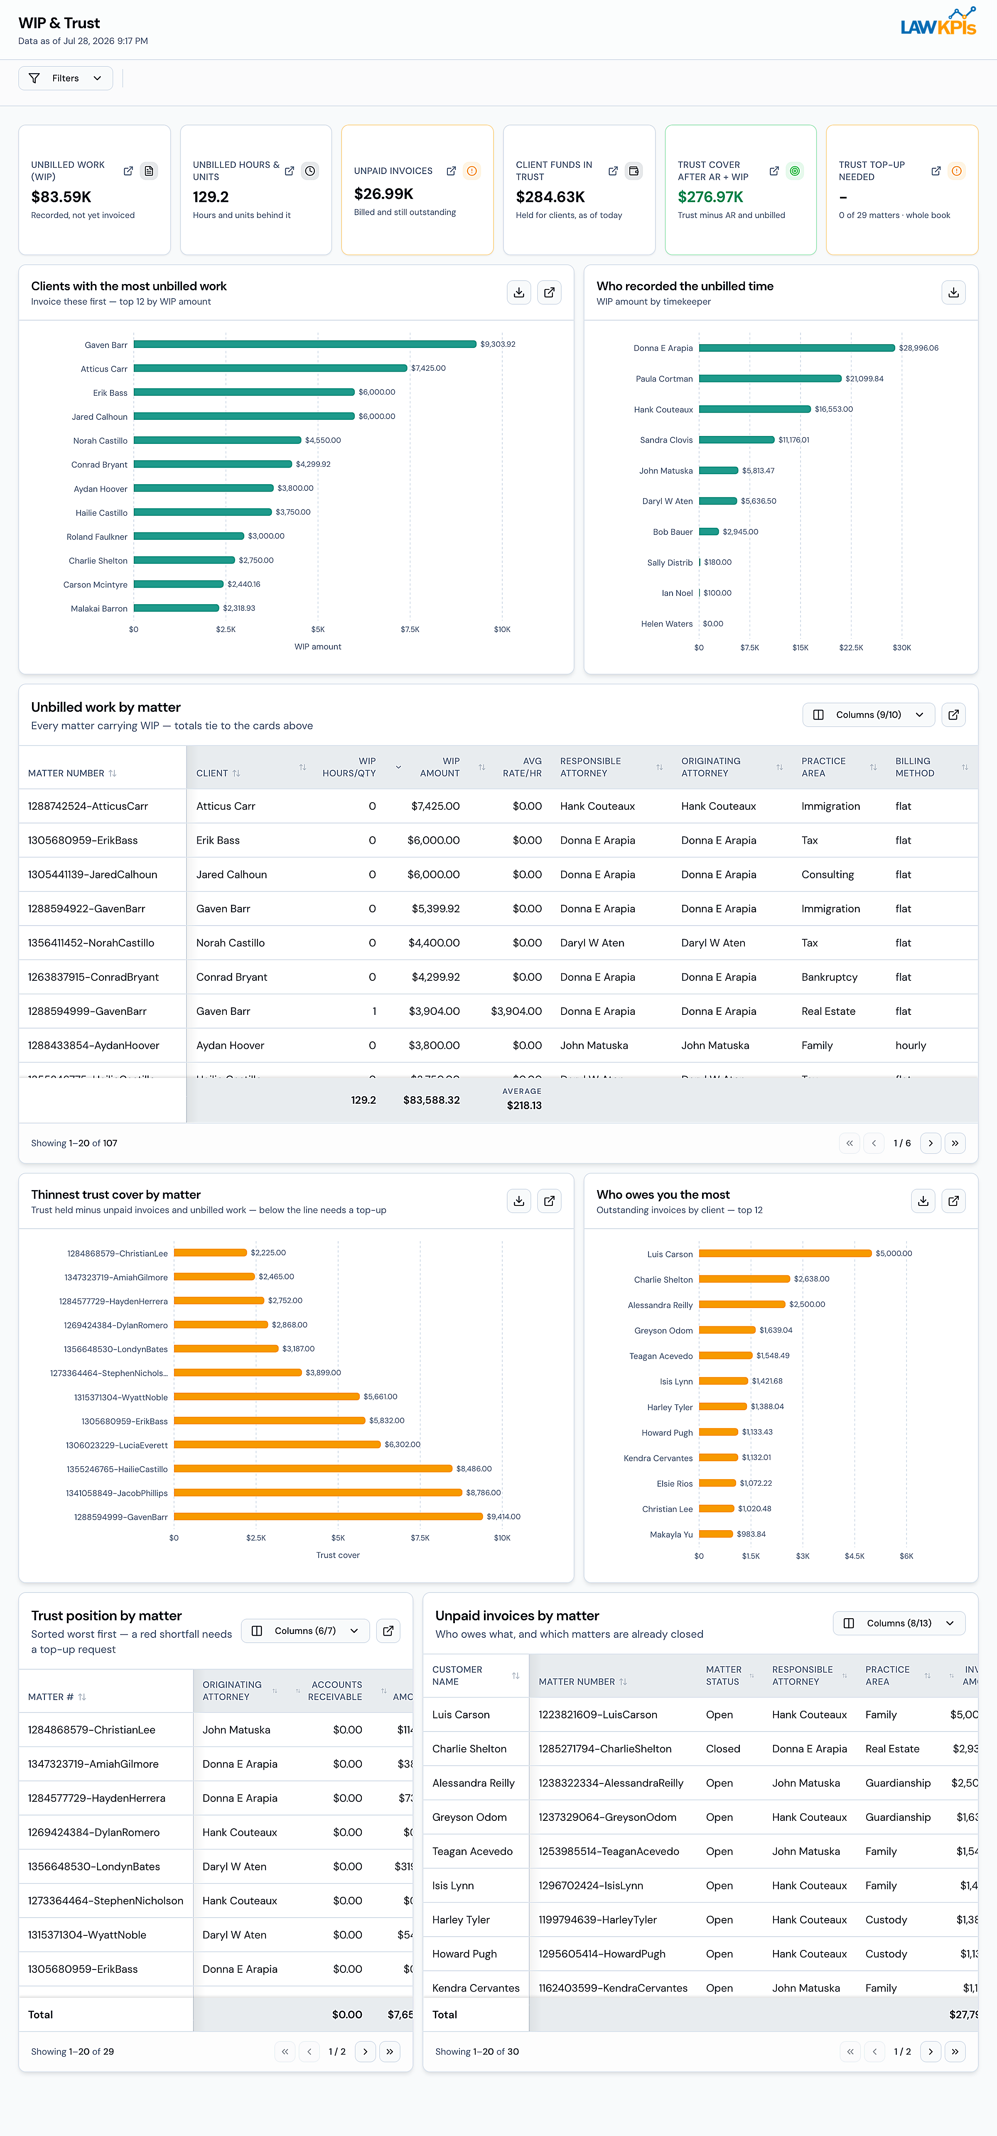The width and height of the screenshot is (997, 2136).
Task: Open Unpaid Invoices card external link icon
Action: (451, 171)
